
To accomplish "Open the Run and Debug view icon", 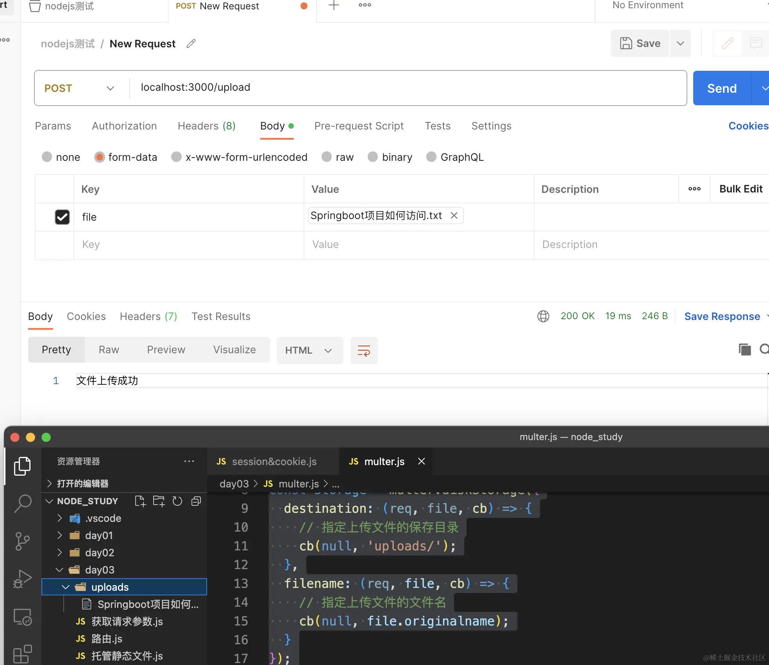I will pos(23,579).
